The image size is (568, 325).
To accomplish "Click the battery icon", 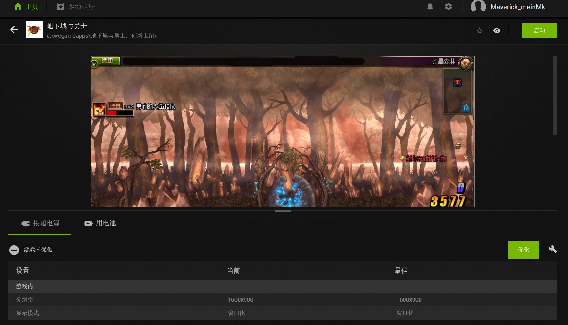I will coord(88,223).
